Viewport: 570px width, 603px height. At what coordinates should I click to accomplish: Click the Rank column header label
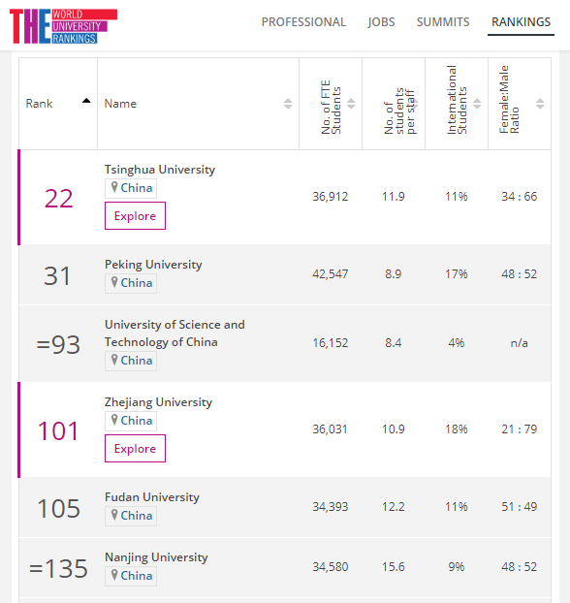coord(39,104)
